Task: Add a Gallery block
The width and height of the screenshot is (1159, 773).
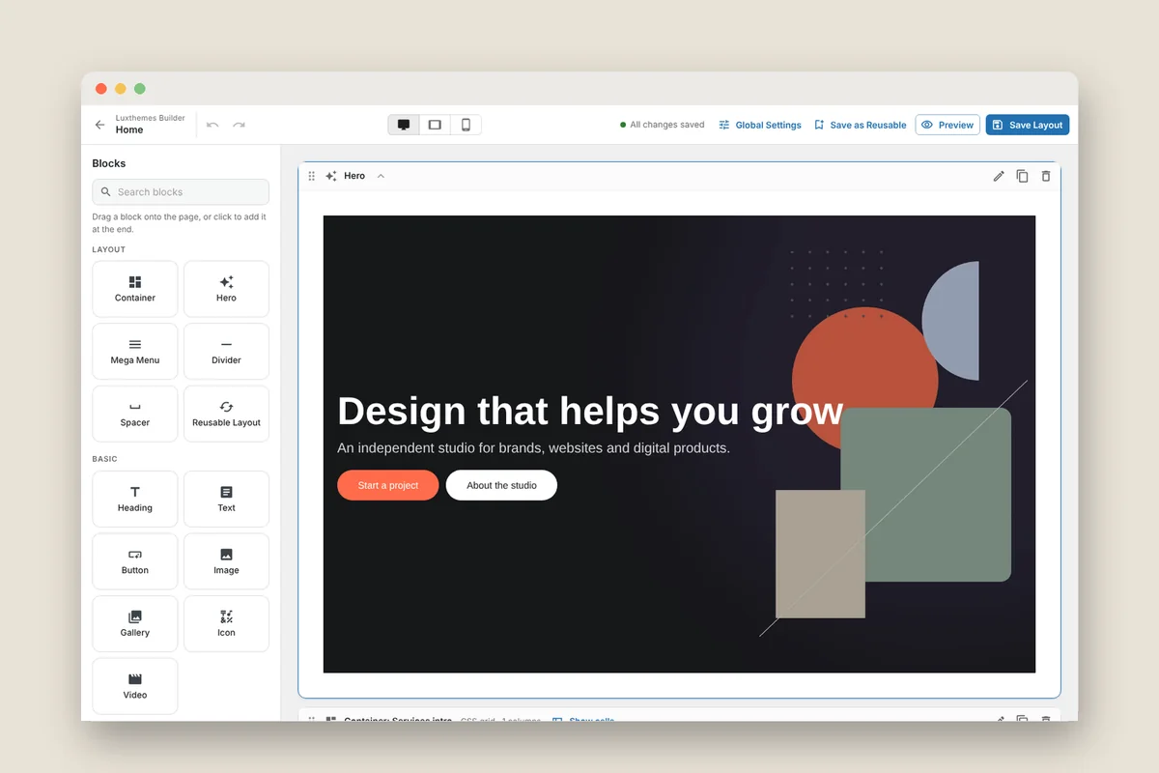Action: click(135, 624)
